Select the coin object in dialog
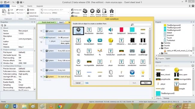 [x=110, y=41]
